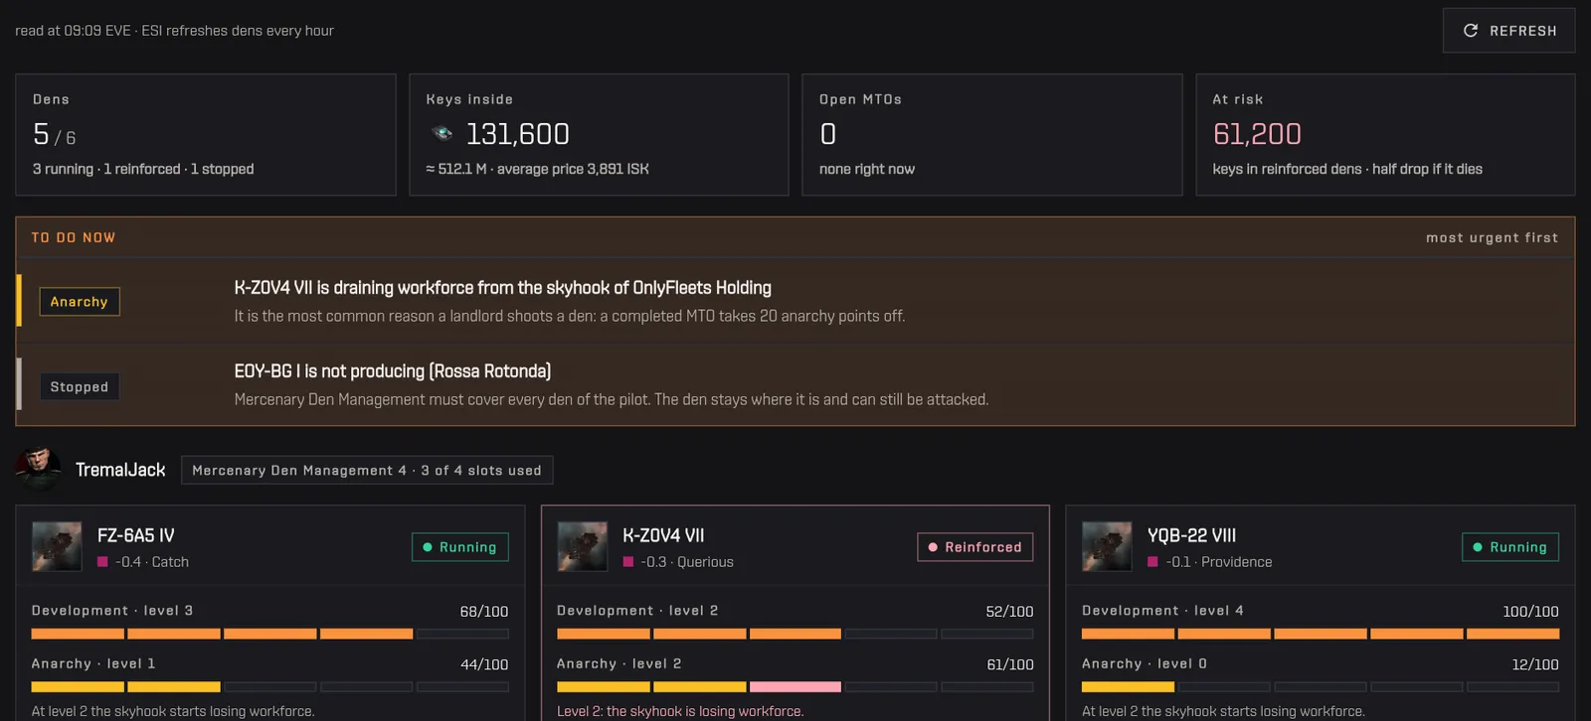Screen dimensions: 1591x721
Task: Click the Dens count 5 / 6
Action: pyautogui.click(x=55, y=134)
